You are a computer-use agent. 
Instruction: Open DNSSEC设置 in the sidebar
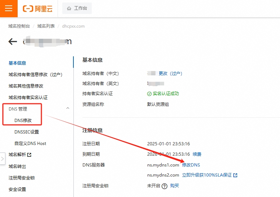point(27,132)
